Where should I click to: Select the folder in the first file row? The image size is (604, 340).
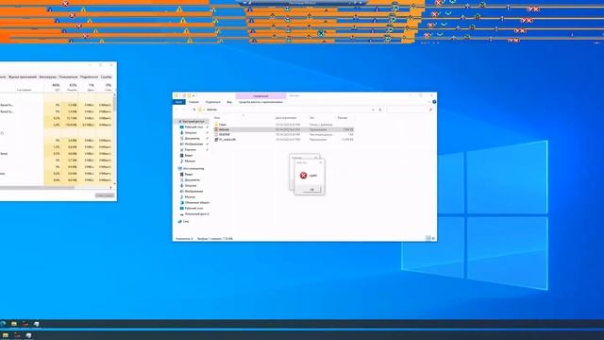pyautogui.click(x=284, y=125)
